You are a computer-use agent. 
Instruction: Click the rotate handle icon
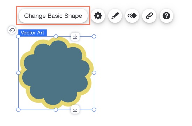(x=12, y=30)
